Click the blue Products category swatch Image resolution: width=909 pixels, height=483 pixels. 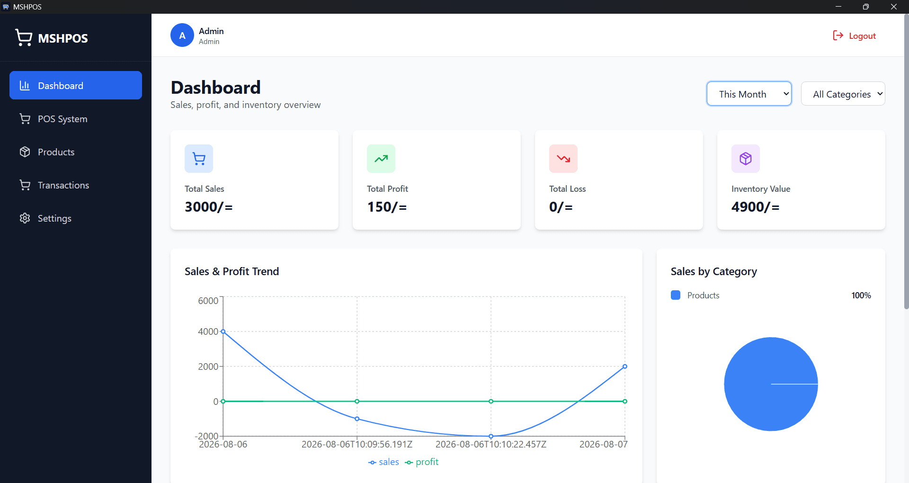[x=676, y=295]
